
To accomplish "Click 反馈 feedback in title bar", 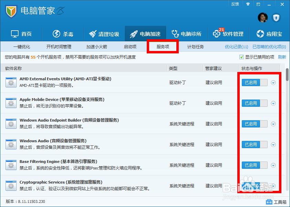I will (x=235, y=4).
